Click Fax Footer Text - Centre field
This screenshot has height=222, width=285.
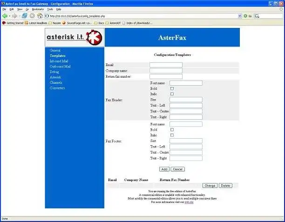186,152
